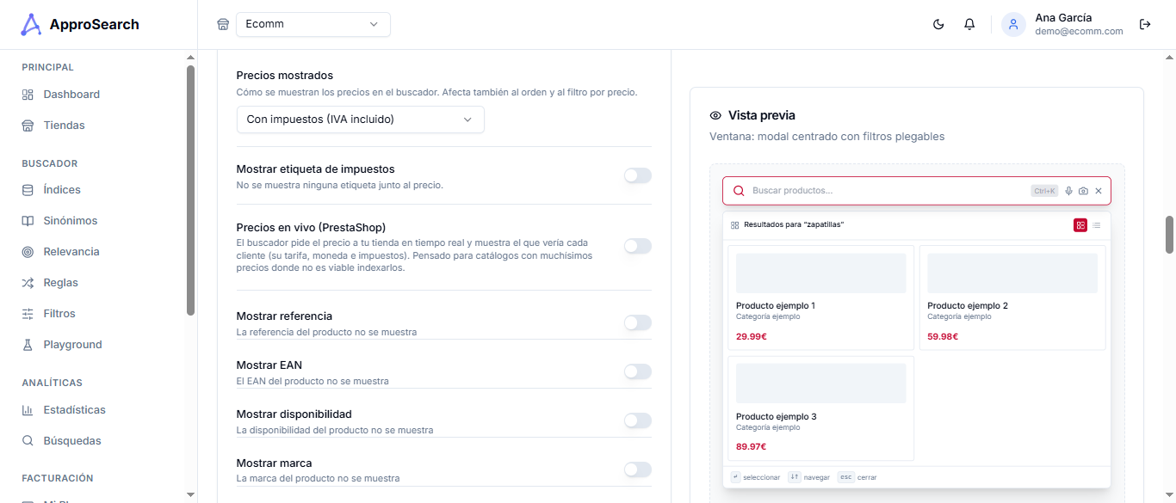Click the microphone voice search icon
The image size is (1176, 503).
(x=1069, y=191)
